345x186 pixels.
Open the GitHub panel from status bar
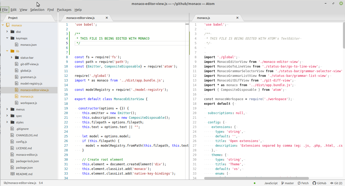pyautogui.click(x=319, y=183)
